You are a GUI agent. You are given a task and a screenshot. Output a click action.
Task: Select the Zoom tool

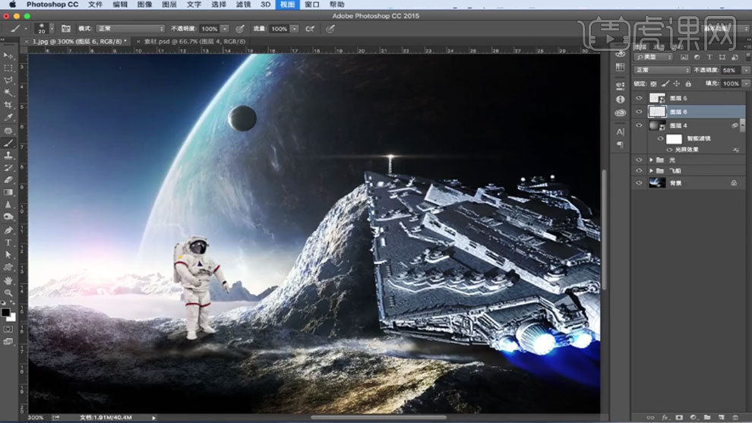pyautogui.click(x=8, y=292)
